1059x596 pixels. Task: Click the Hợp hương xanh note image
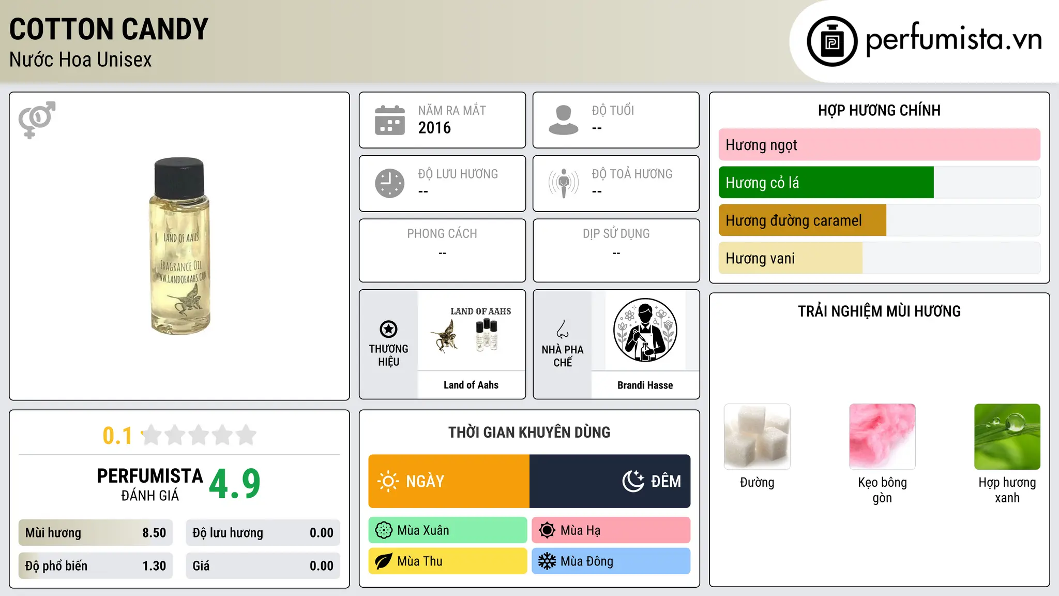pos(1007,437)
